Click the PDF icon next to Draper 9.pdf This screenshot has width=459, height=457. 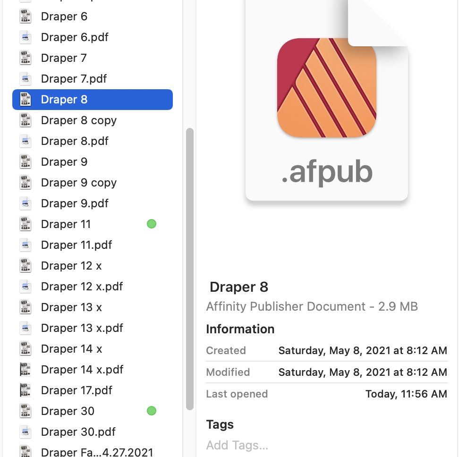(25, 203)
